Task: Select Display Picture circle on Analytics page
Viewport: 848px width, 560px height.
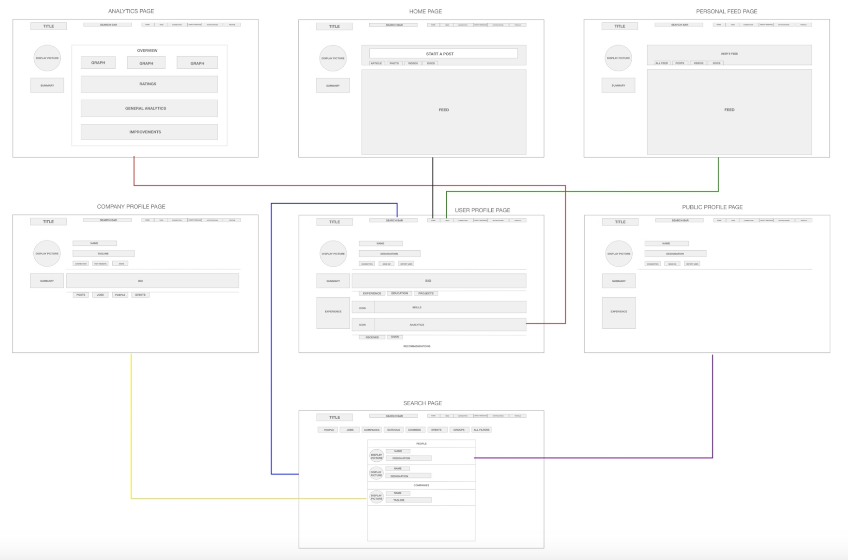Action: tap(47, 58)
